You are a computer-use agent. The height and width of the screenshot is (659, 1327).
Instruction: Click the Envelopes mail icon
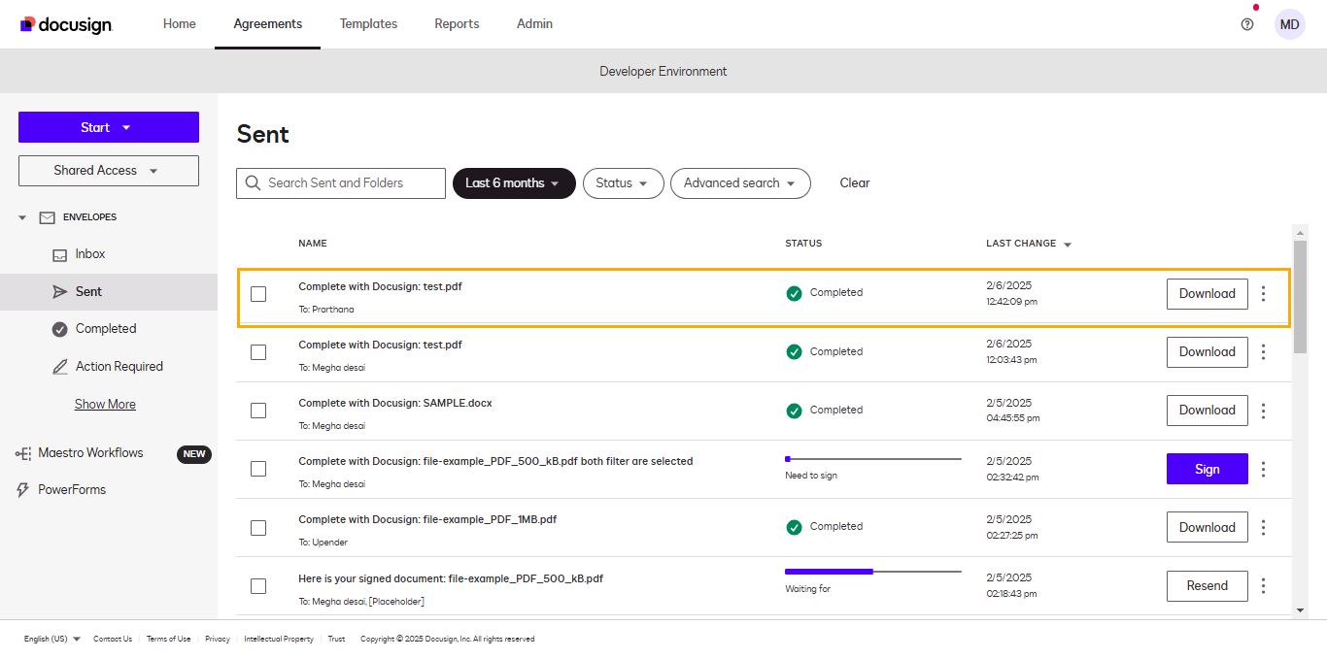[x=47, y=217]
